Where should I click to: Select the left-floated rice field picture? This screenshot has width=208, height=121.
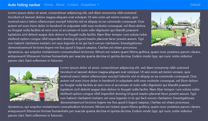pyautogui.click(x=34, y=84)
